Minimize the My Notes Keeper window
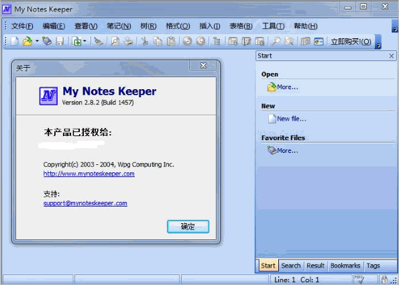Viewport: 399px width, 285px height. pyautogui.click(x=347, y=7)
